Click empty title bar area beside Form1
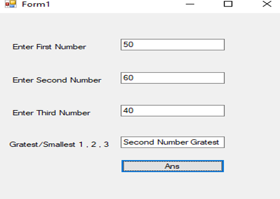280x199 pixels. pyautogui.click(x=118, y=4)
